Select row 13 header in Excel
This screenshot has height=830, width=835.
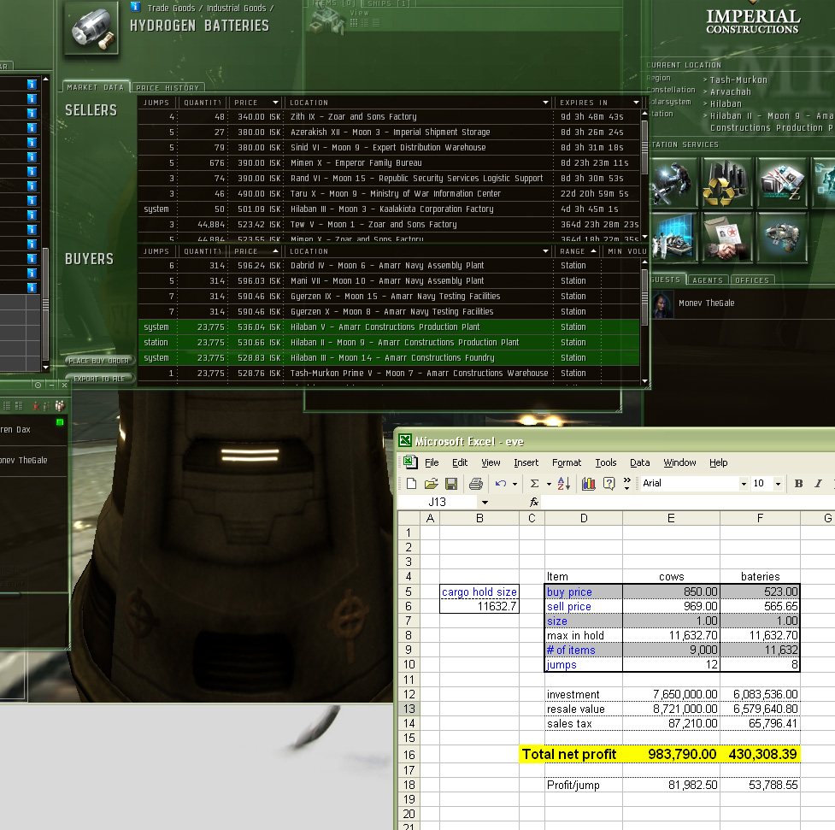tap(409, 709)
